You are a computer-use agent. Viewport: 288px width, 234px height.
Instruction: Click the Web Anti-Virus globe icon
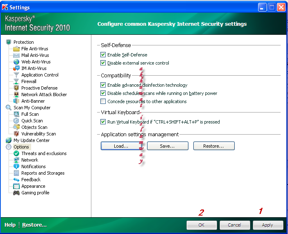16,62
